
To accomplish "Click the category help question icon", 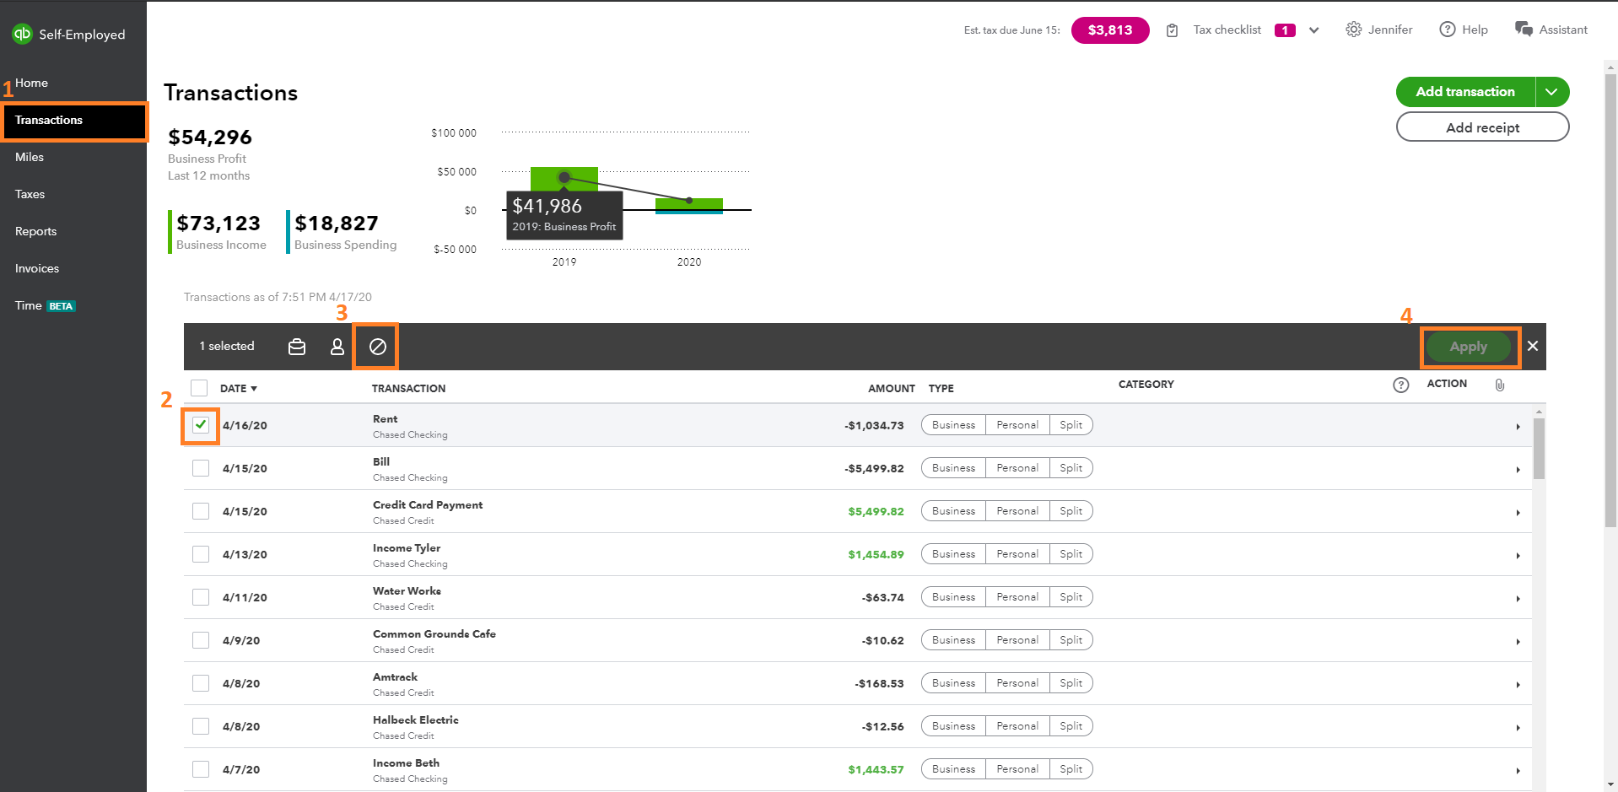I will point(1401,385).
